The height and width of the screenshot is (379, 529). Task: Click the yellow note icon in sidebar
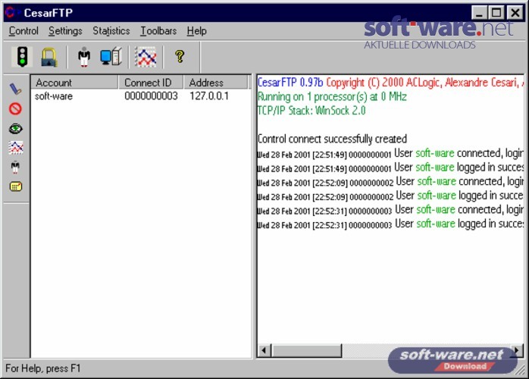tap(16, 186)
